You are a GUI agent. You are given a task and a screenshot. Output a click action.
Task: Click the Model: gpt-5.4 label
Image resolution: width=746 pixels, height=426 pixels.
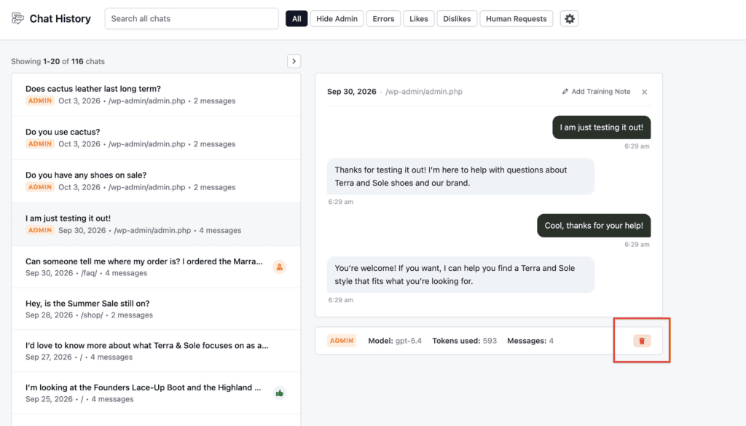click(x=395, y=341)
